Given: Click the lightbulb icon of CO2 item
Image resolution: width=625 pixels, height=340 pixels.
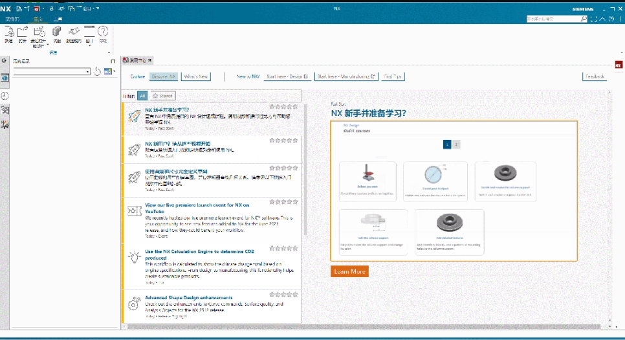Looking at the screenshot, I should (x=135, y=256).
